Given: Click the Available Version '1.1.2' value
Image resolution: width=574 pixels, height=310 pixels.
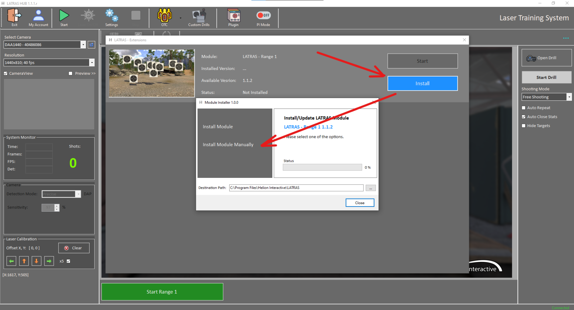Looking at the screenshot, I should point(247,81).
